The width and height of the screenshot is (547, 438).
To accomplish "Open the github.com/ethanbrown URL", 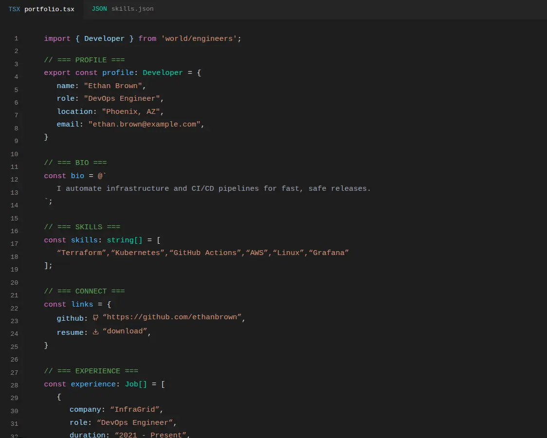I will [172, 317].
